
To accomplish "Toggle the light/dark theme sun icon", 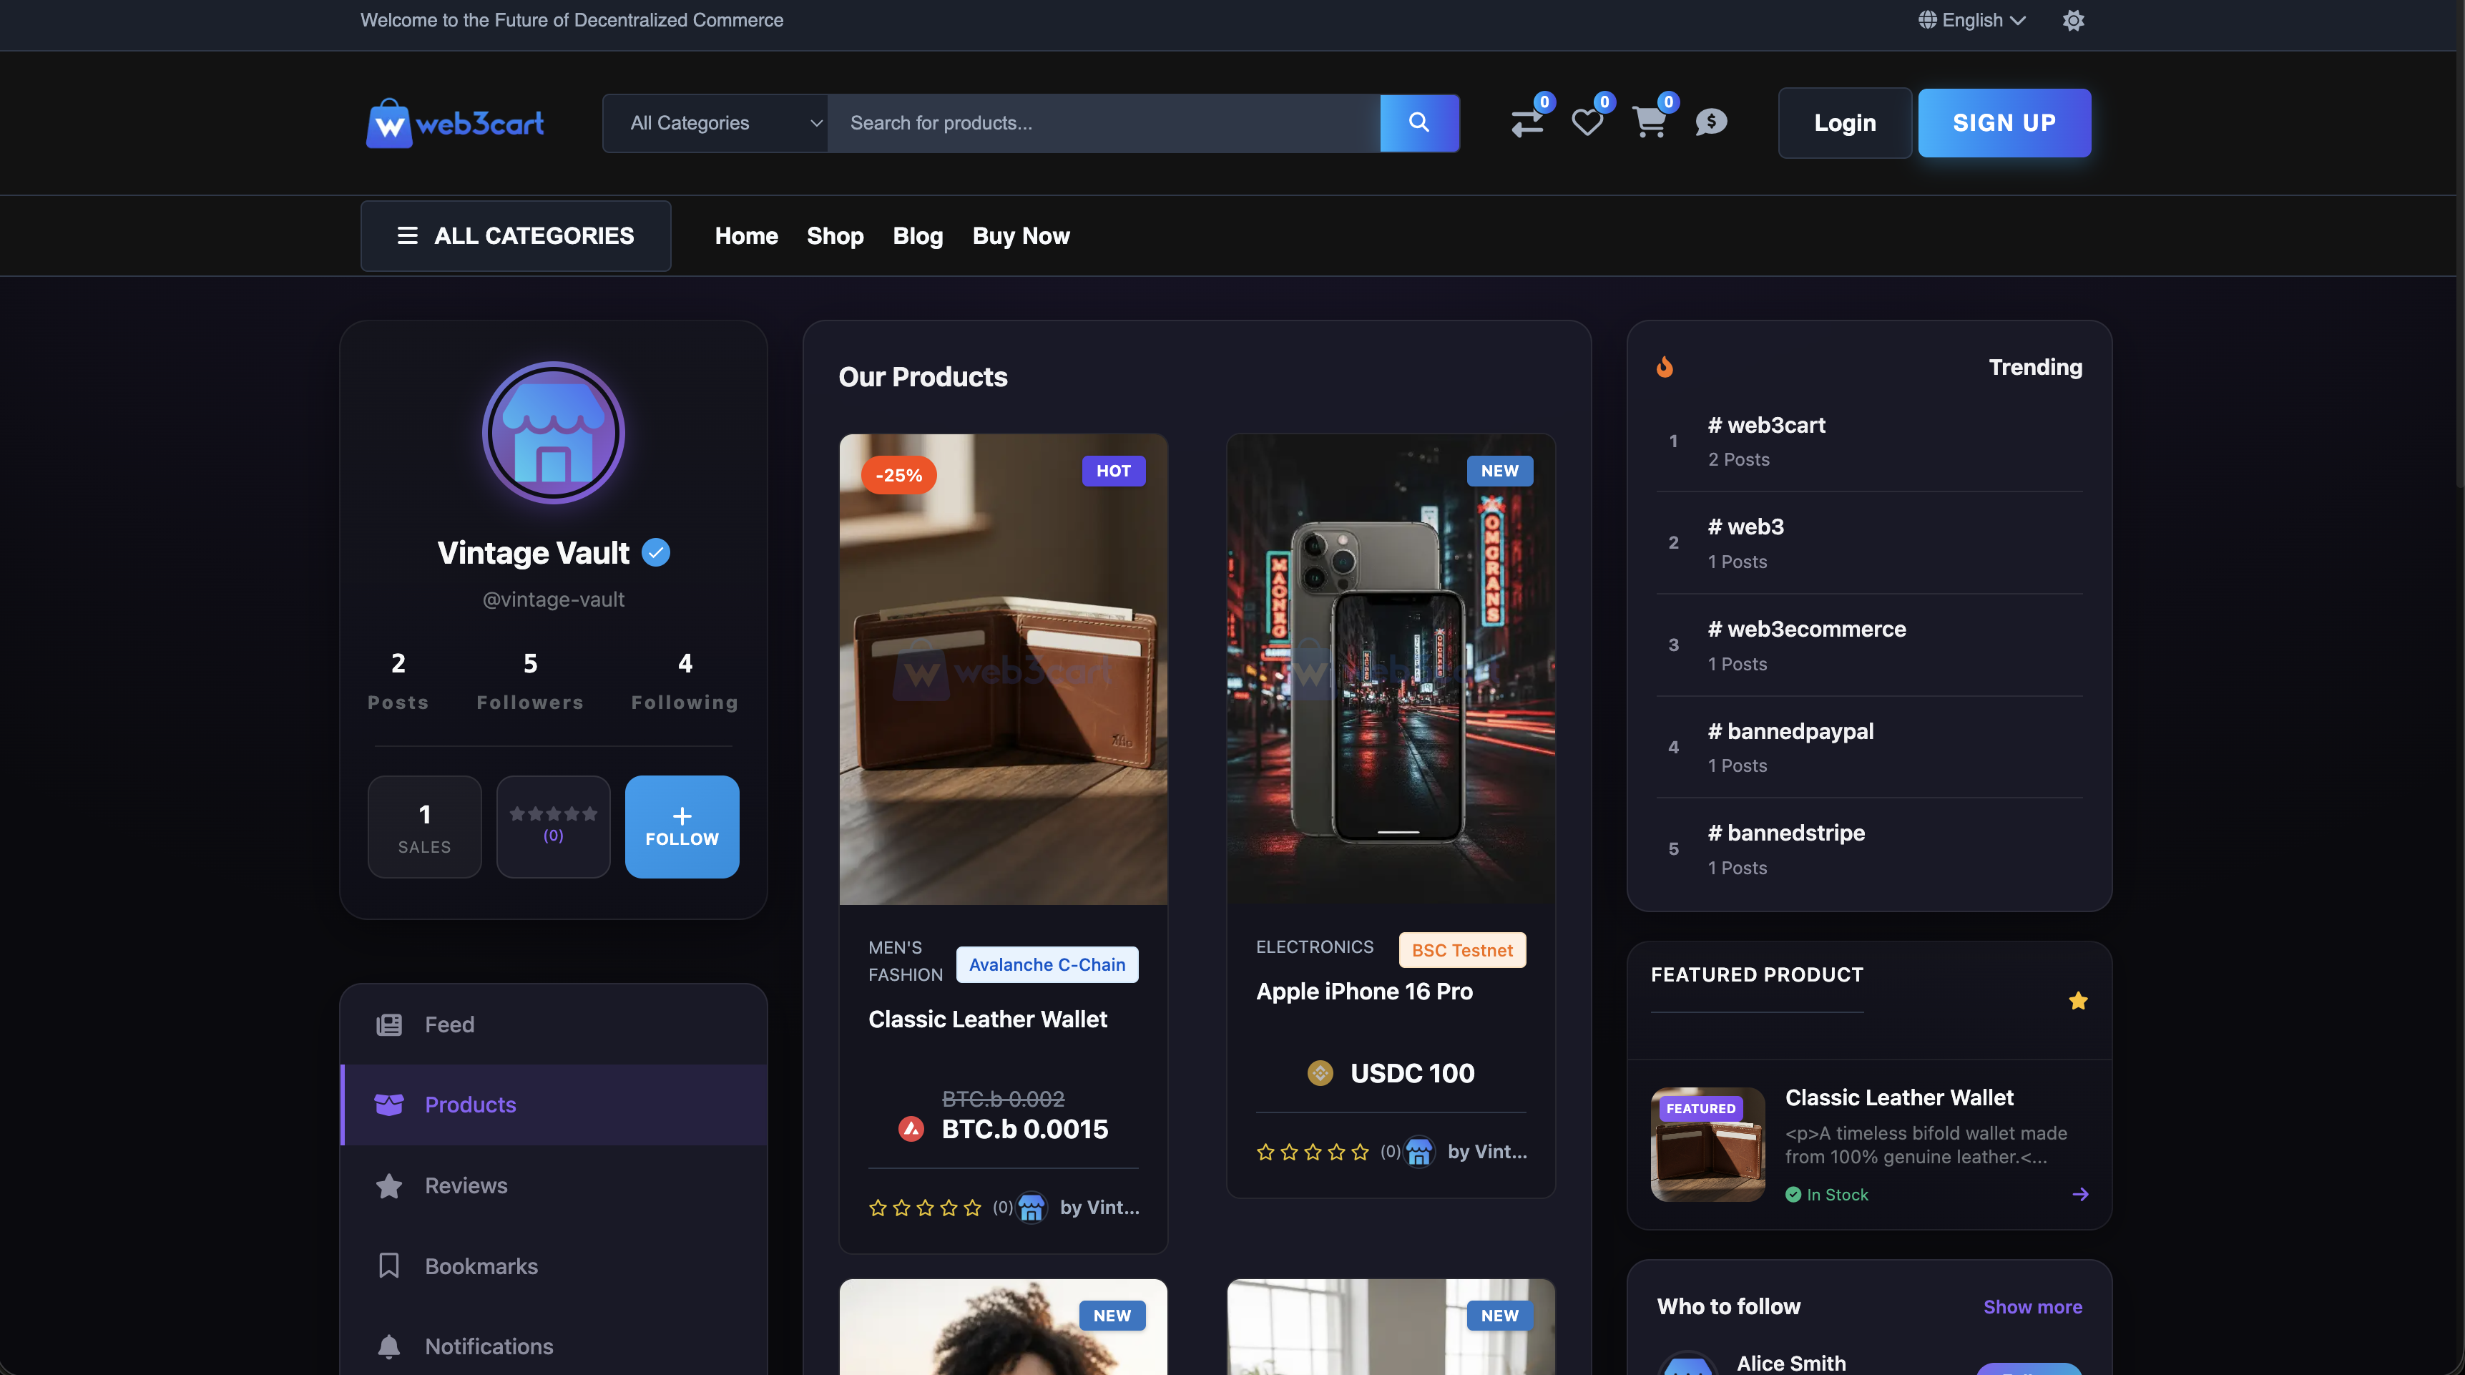I will point(2073,20).
